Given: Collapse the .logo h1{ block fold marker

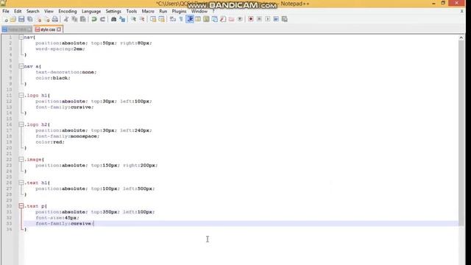Looking at the screenshot, I should pos(21,95).
